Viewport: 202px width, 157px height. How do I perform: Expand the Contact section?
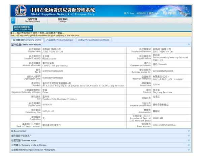point(19,131)
